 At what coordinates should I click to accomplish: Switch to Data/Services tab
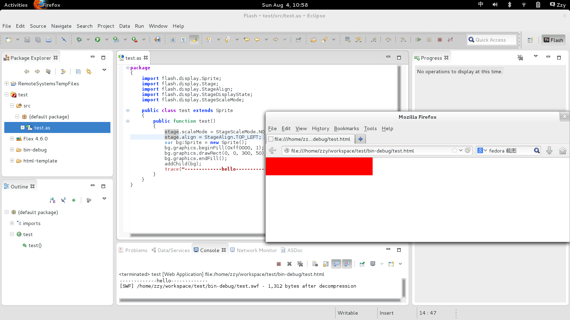(x=171, y=250)
